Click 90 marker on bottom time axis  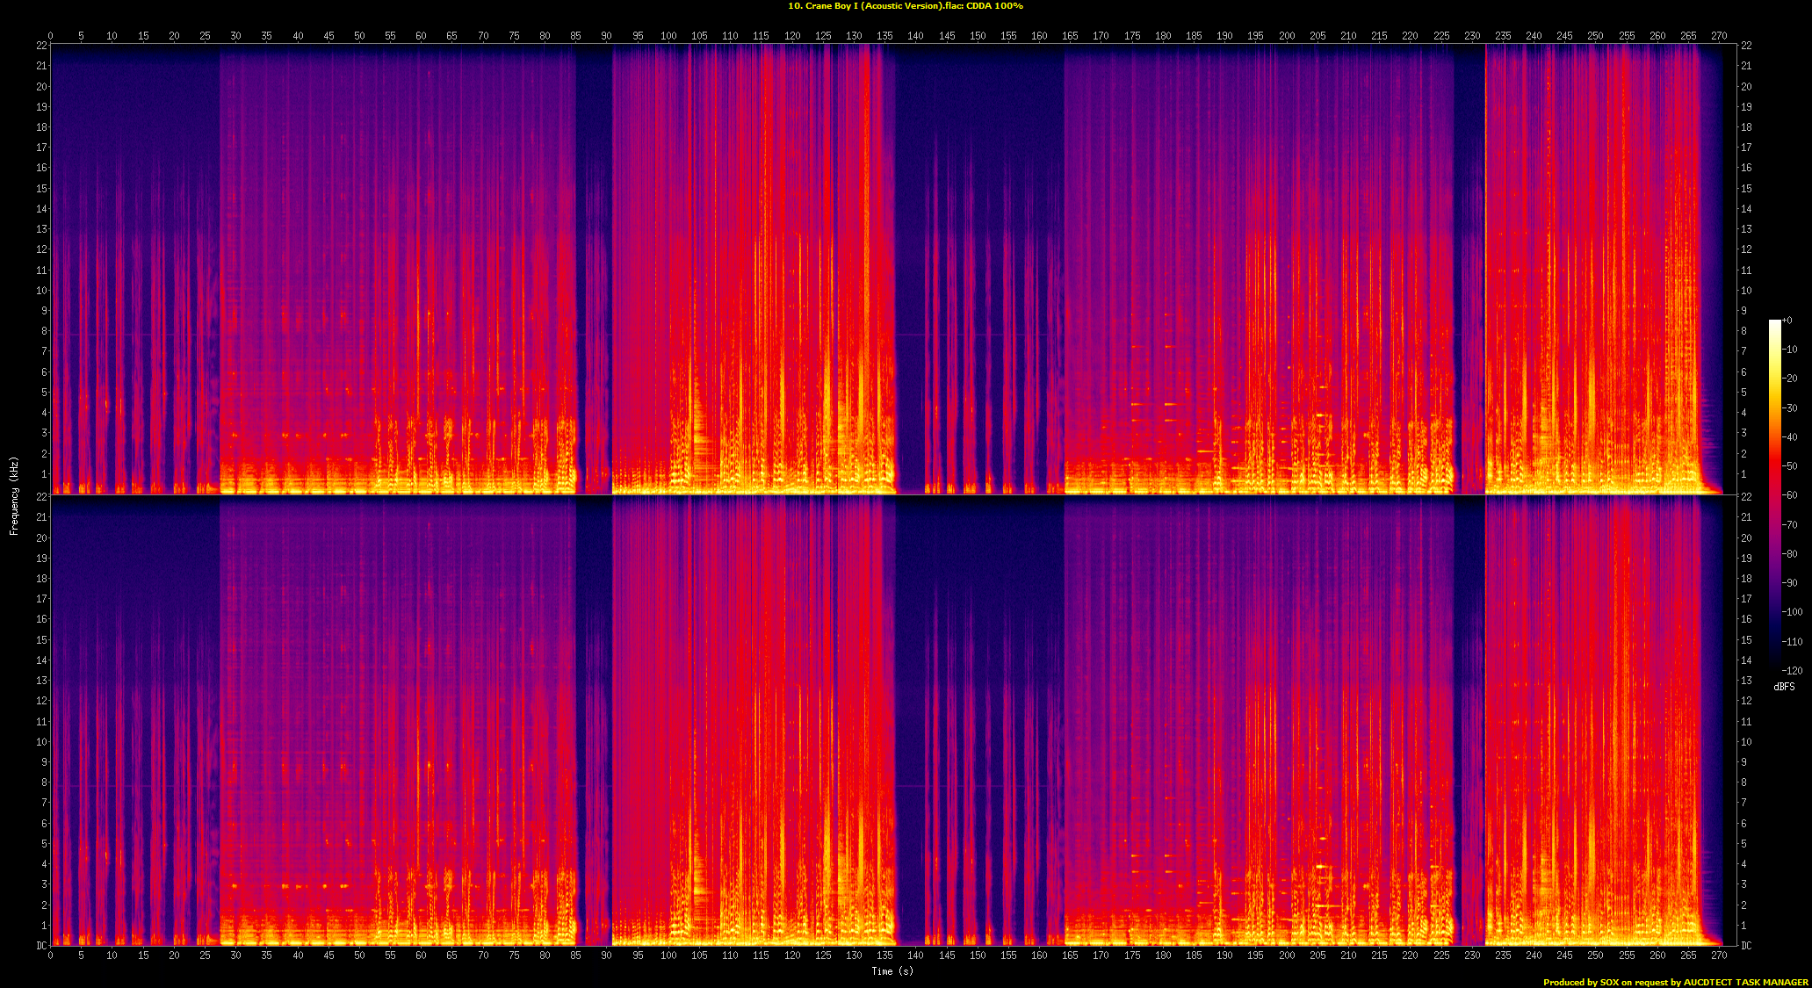[606, 956]
